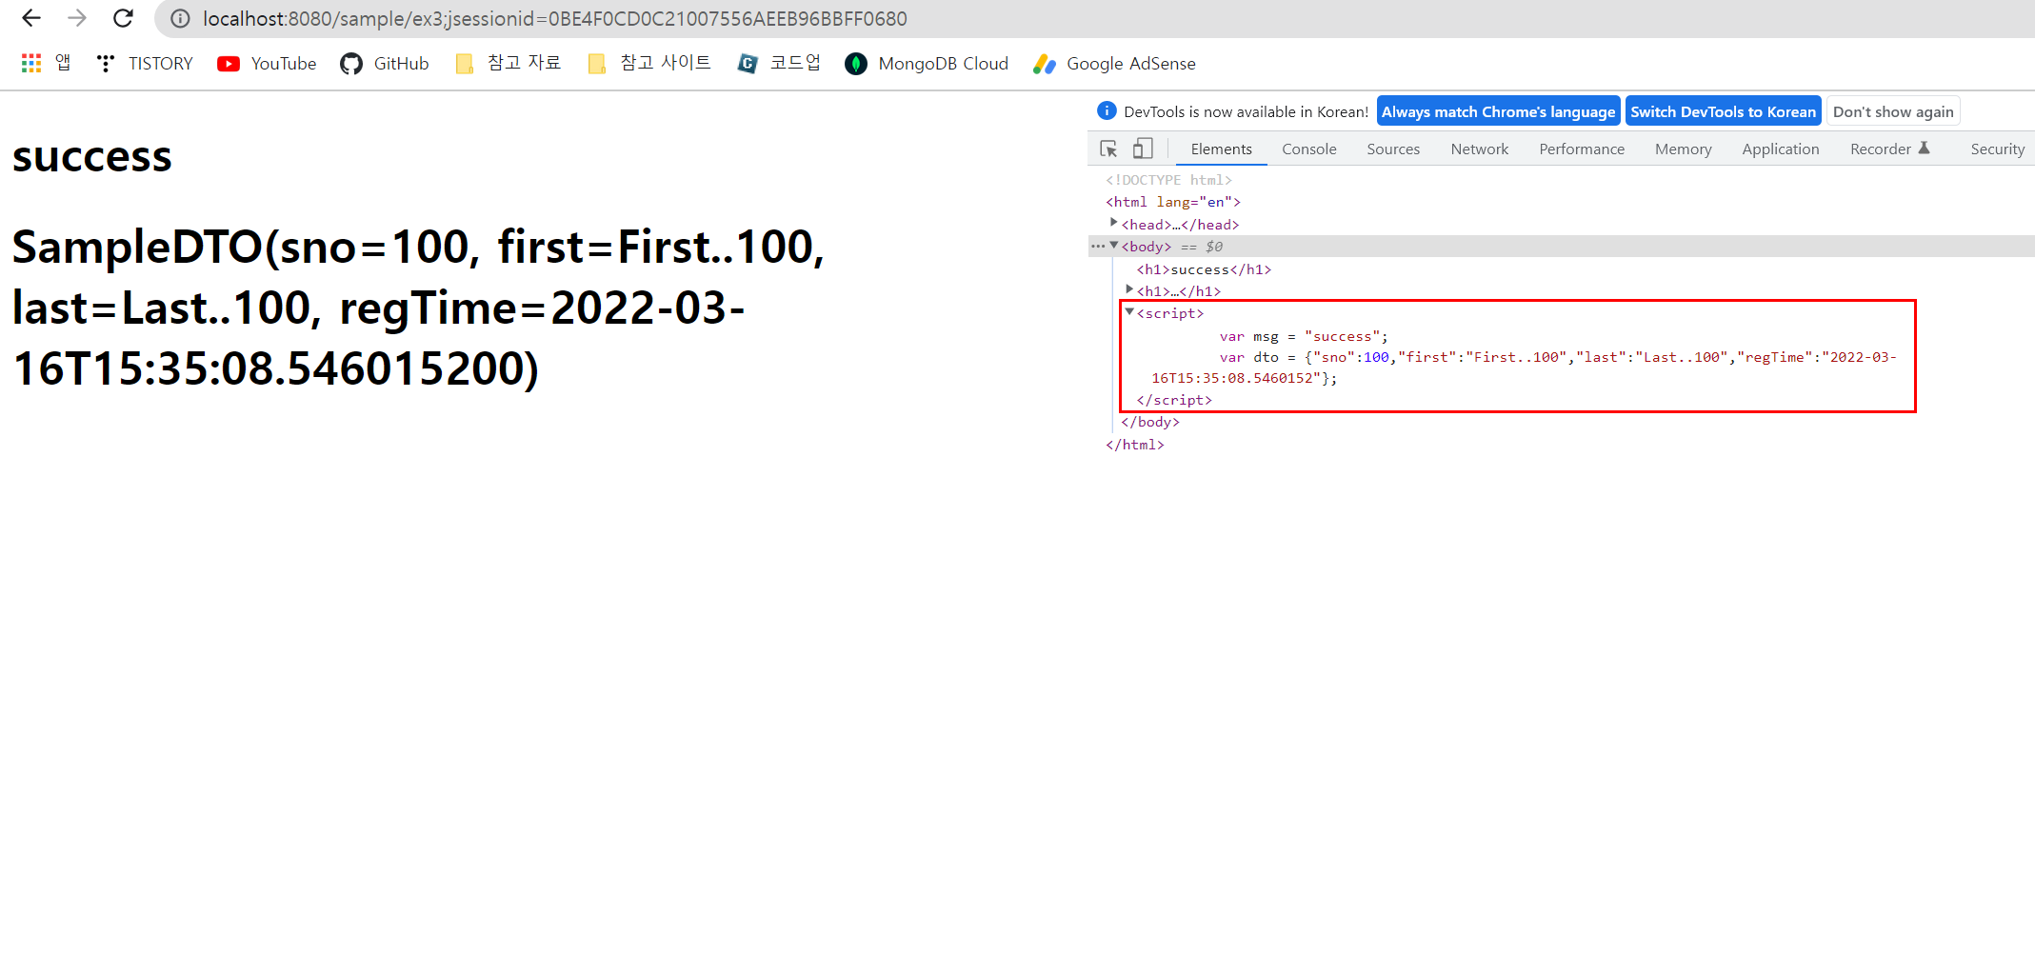The image size is (2035, 954).
Task: Open the GitHub bookmark
Action: click(x=385, y=64)
